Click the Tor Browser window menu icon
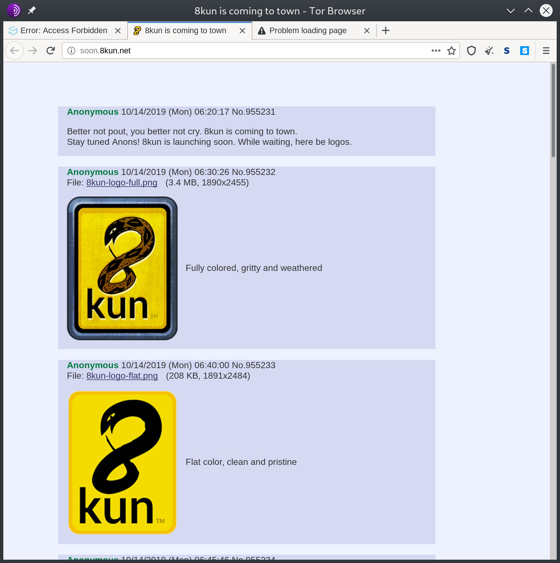 (x=14, y=11)
